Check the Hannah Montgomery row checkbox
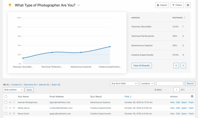Viewport: 198px width, 118px height. tap(6, 102)
